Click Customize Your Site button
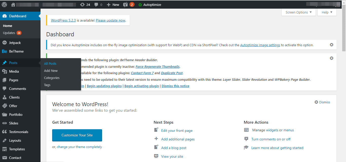 coord(77,135)
